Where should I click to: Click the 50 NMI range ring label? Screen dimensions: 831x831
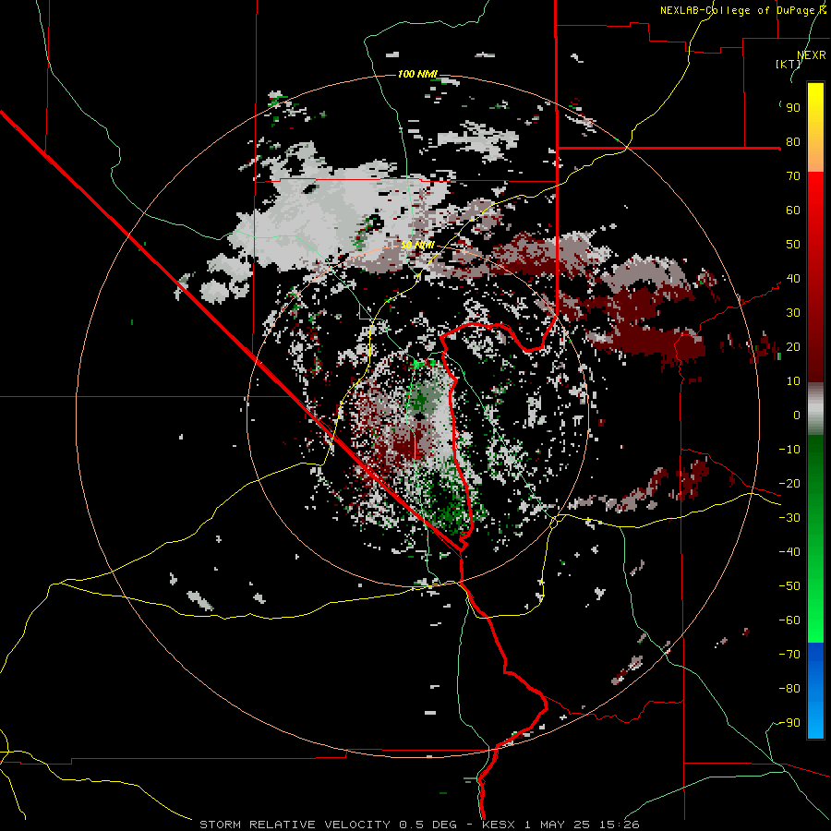(x=417, y=245)
